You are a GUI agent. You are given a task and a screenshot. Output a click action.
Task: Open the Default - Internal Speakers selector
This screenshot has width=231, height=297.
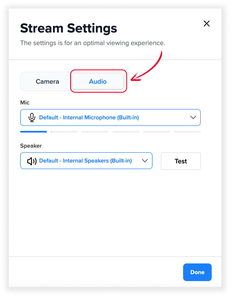(x=86, y=161)
